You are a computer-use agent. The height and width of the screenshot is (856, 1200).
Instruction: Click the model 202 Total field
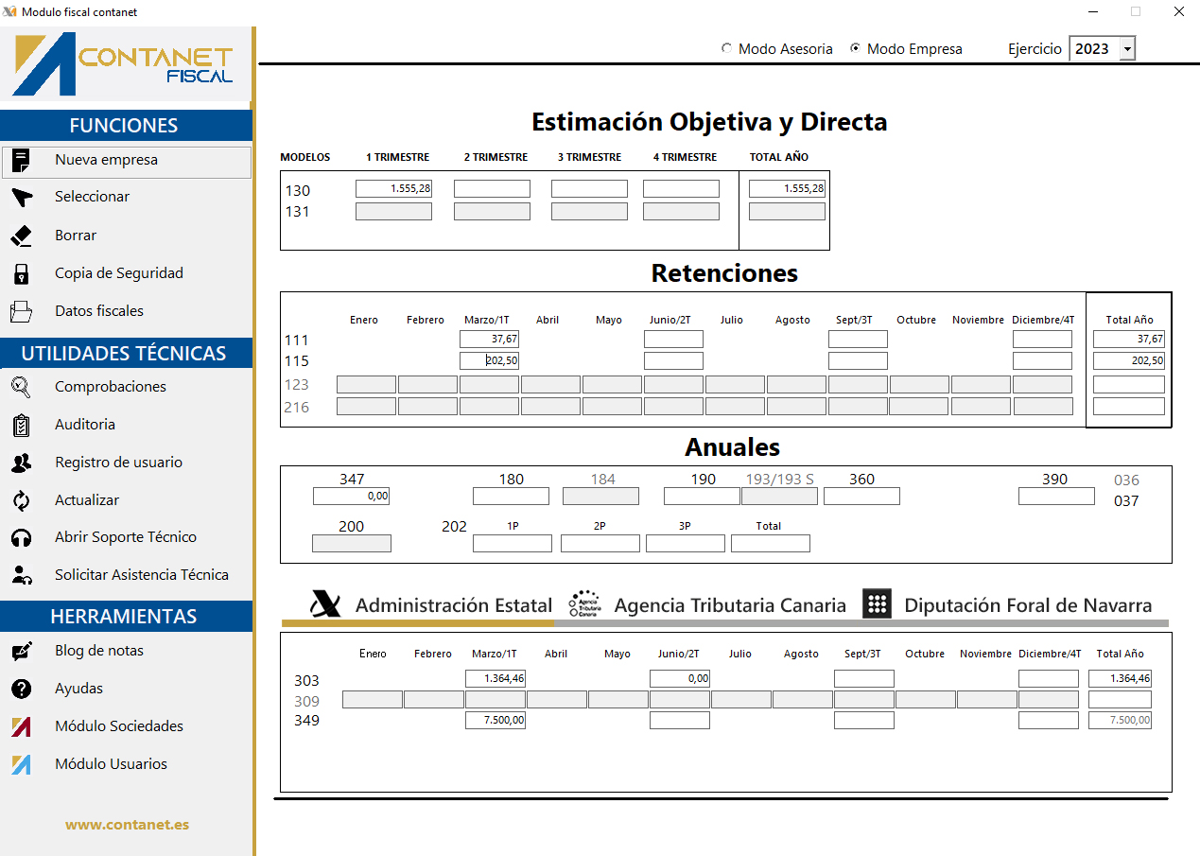tap(771, 544)
